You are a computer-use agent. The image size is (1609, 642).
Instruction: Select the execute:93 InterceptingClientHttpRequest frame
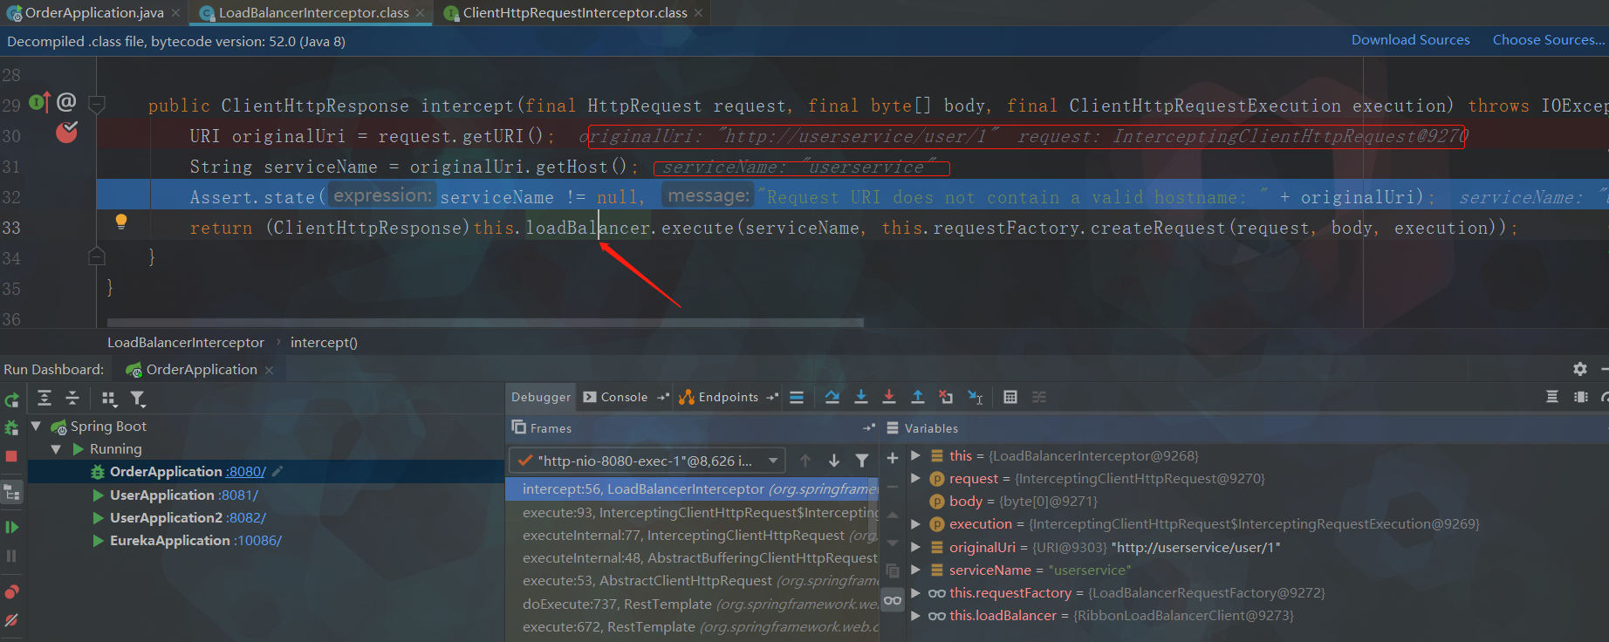tap(692, 512)
